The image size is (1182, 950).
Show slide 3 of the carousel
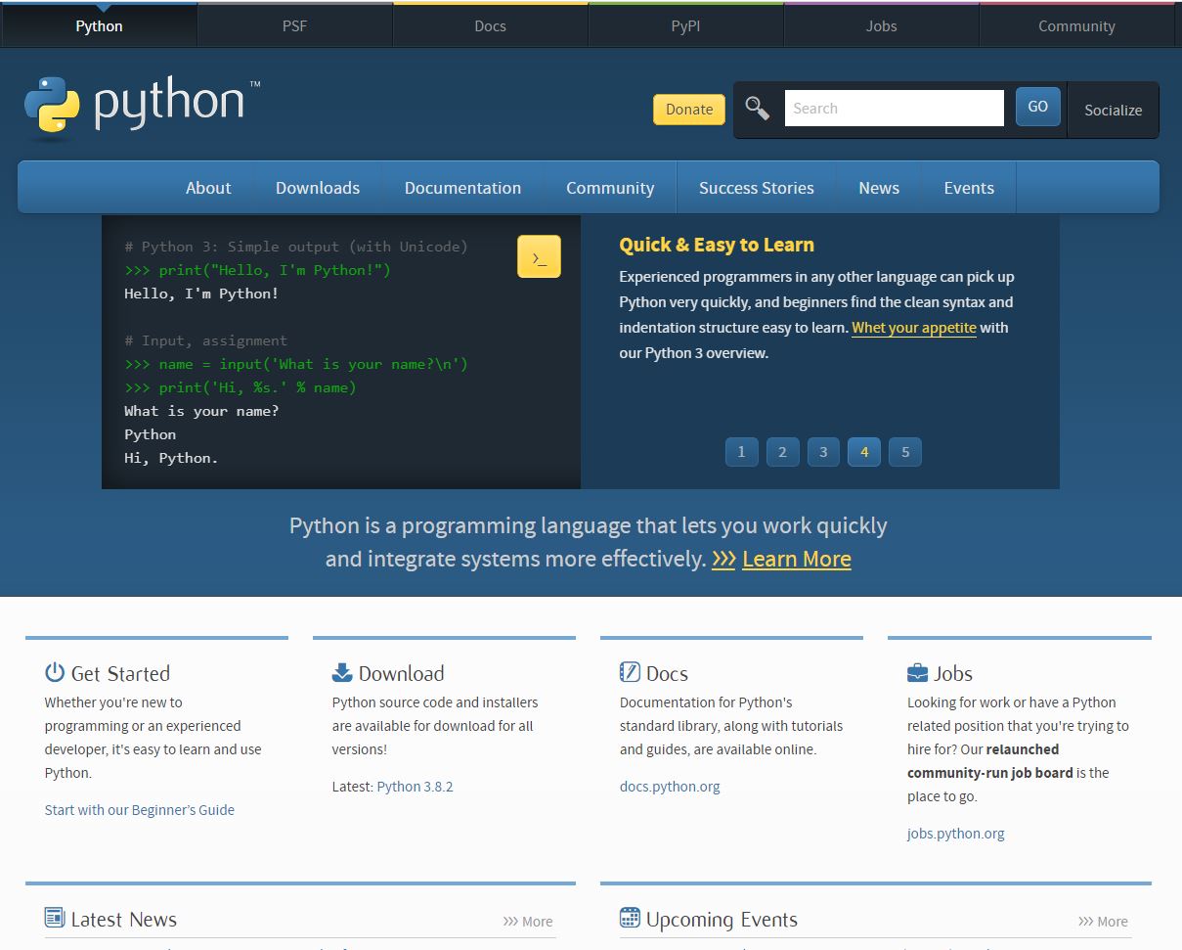point(823,452)
